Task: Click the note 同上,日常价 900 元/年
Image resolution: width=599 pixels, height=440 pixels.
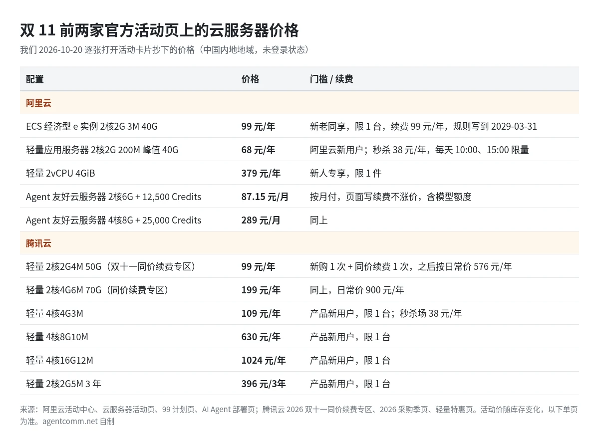Action: tap(357, 290)
